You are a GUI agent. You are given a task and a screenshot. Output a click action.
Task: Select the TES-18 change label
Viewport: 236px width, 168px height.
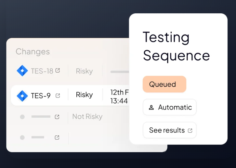pos(42,71)
